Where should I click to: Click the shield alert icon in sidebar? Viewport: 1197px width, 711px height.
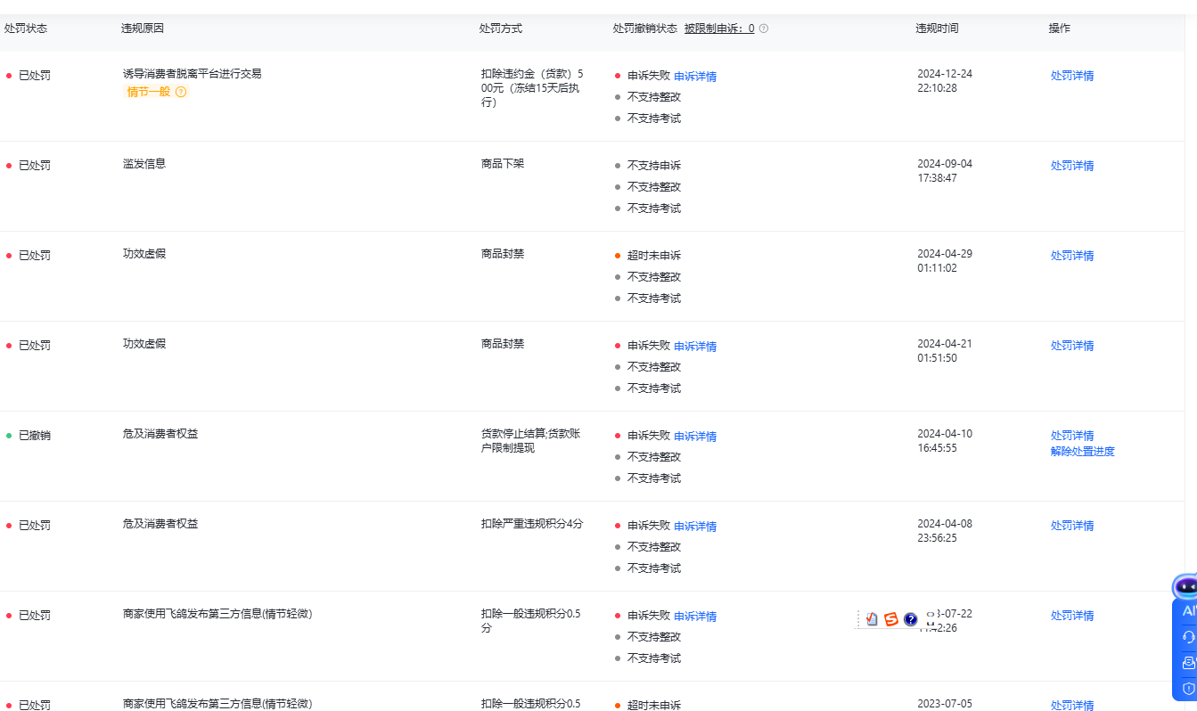[x=1188, y=689]
